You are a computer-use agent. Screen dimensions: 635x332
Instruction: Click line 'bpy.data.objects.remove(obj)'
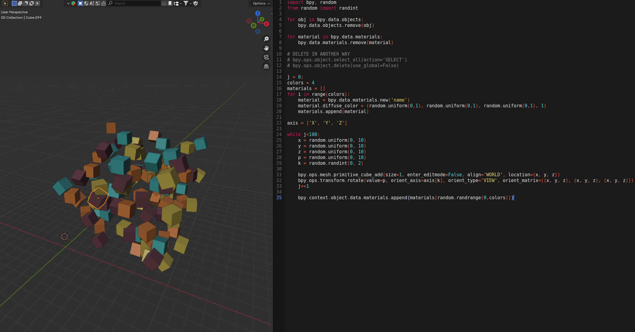(336, 25)
